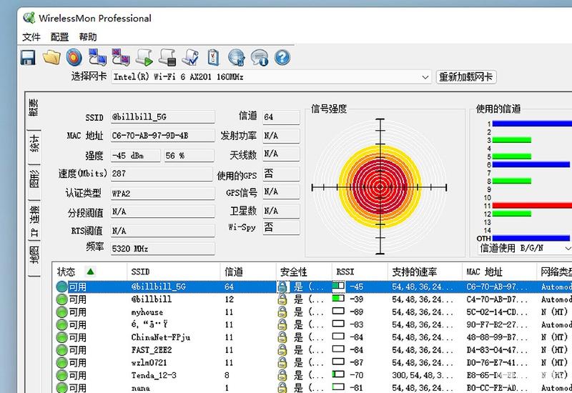Select the FAST_2EE2 network row

click(312, 350)
